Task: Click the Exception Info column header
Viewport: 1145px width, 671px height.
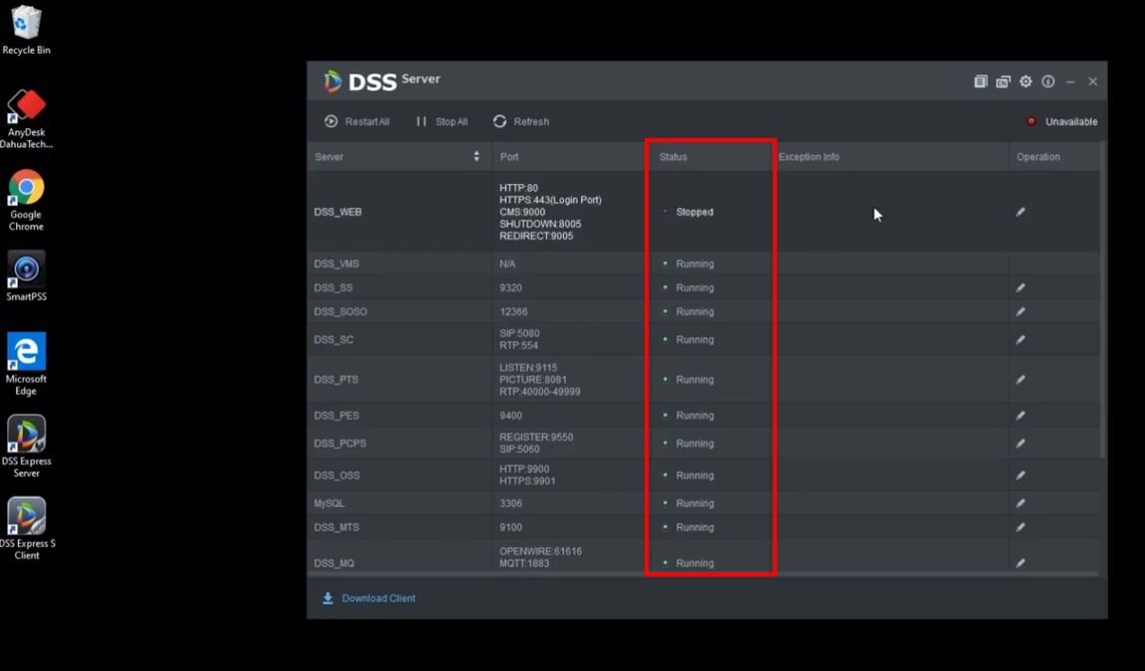Action: coord(809,157)
